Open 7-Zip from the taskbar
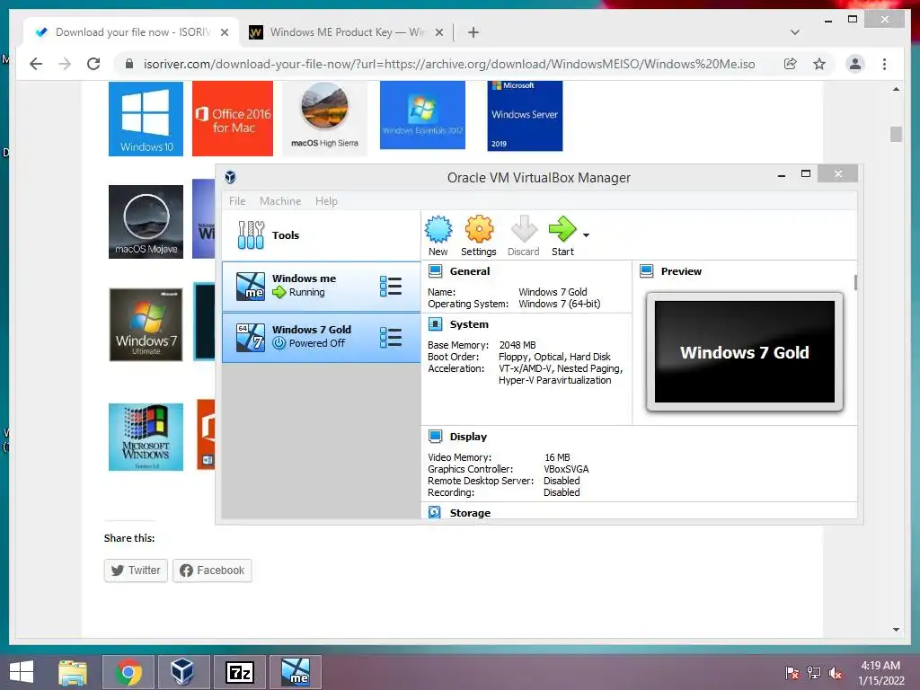This screenshot has width=920, height=690. [x=239, y=672]
